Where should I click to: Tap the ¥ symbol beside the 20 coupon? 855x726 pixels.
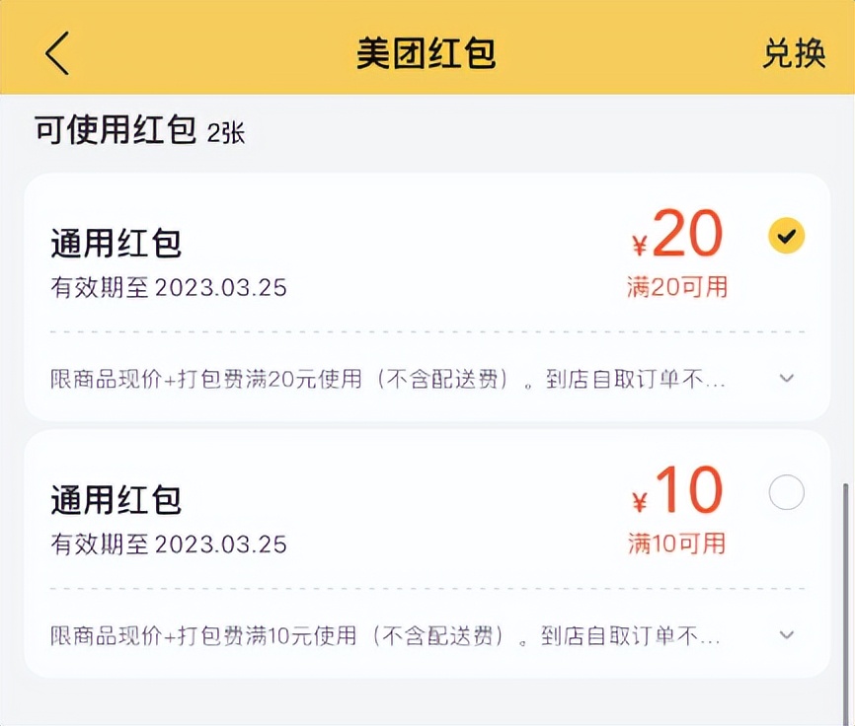tap(640, 238)
